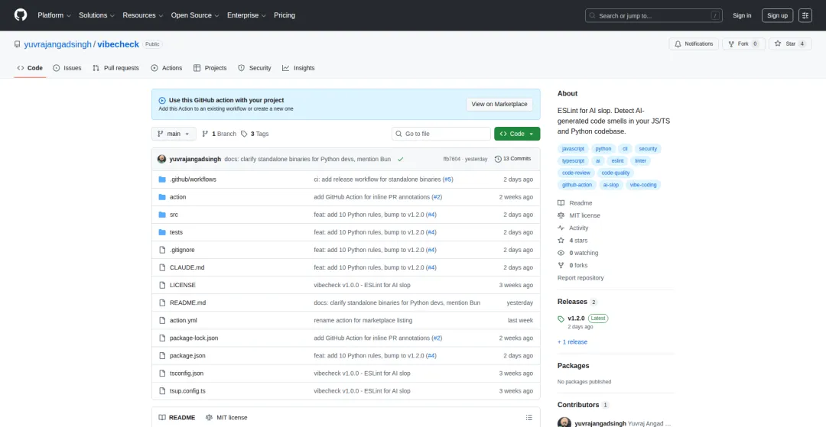Open README.md in the file list
This screenshot has width=826, height=427.
pos(187,303)
